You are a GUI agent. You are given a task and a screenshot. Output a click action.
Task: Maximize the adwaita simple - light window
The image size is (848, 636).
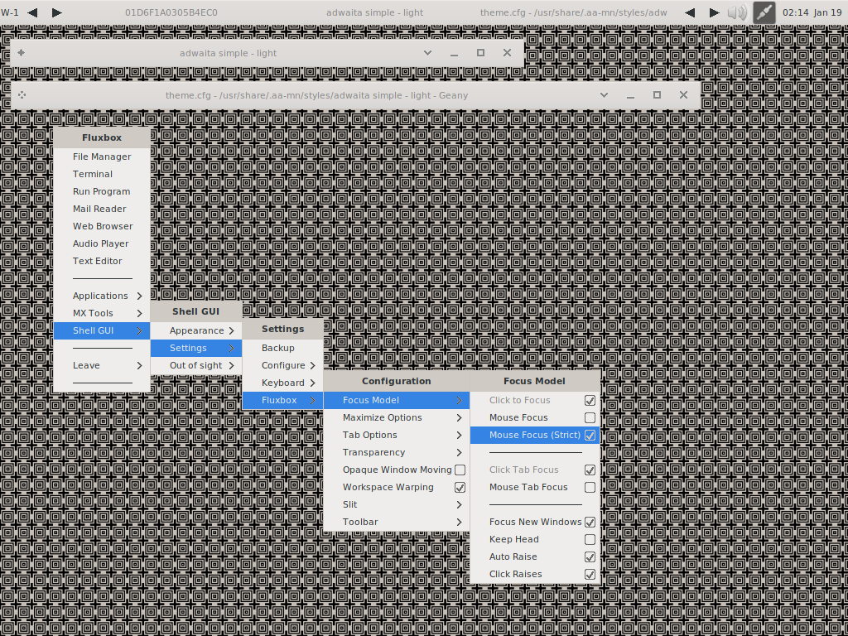pyautogui.click(x=480, y=52)
